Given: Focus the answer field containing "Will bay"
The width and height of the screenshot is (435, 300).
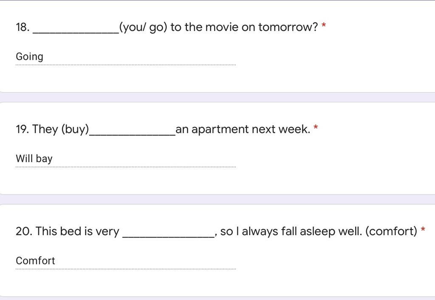Looking at the screenshot, I should pos(126,159).
